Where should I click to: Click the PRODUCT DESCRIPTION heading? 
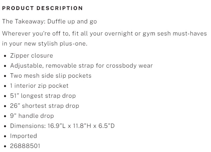coord(42,8)
